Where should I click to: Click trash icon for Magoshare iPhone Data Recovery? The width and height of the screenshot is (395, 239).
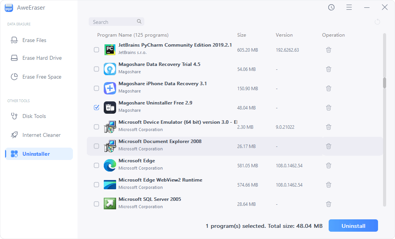point(329,88)
